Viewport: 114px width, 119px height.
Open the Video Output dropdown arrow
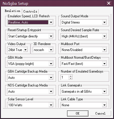click(x=25, y=50)
